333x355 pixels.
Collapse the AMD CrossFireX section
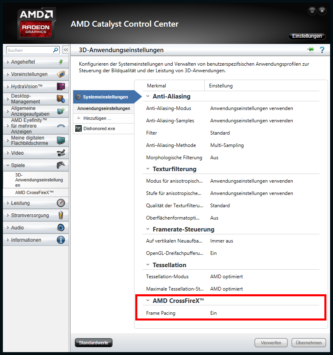coord(148,300)
